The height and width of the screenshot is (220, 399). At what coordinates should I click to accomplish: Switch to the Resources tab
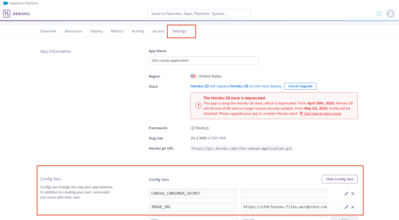pos(73,31)
